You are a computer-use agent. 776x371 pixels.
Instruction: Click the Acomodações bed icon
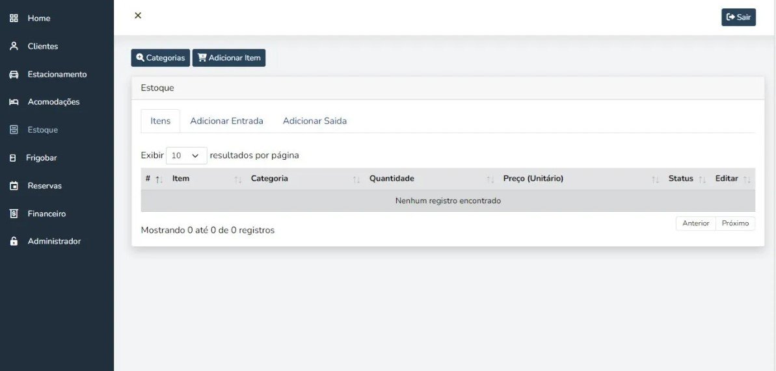(14, 102)
